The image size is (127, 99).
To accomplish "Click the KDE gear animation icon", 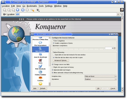I will coord(122,10).
